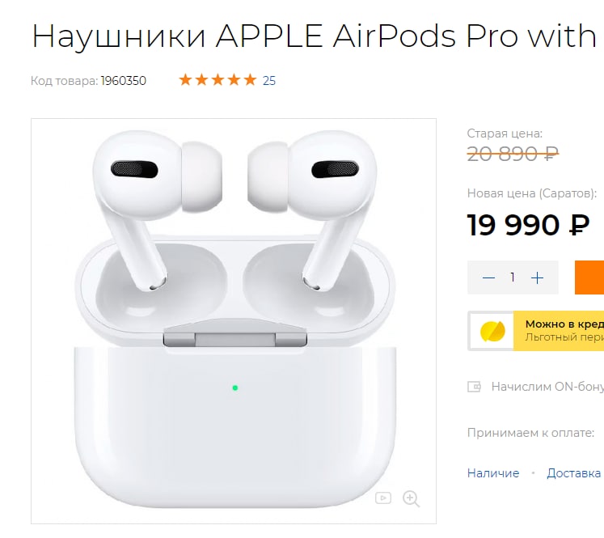Switch to the "Доставка" tab link
This screenshot has width=604, height=538.
tap(574, 472)
